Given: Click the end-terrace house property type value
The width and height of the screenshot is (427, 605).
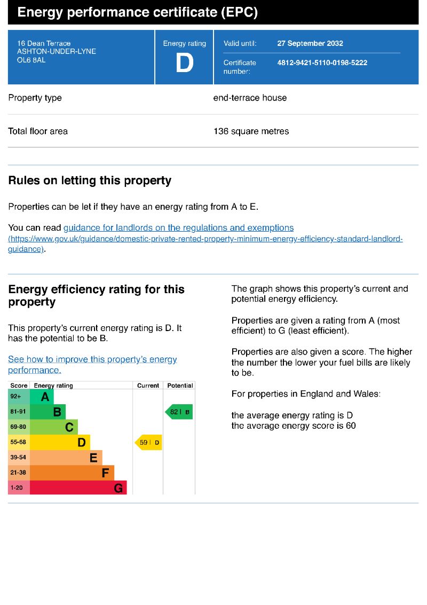Looking at the screenshot, I should point(250,98).
